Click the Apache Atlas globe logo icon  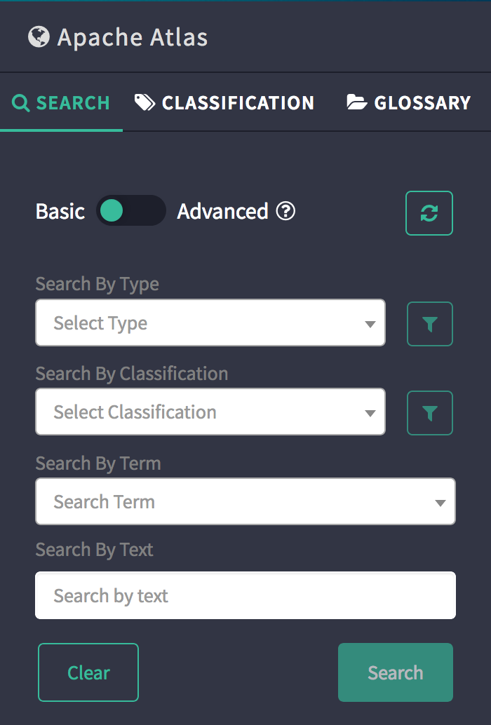pyautogui.click(x=39, y=36)
